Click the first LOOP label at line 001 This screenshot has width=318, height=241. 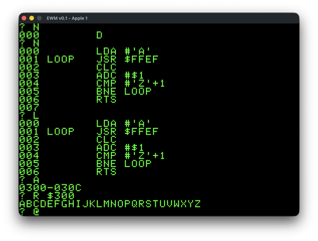click(61, 60)
